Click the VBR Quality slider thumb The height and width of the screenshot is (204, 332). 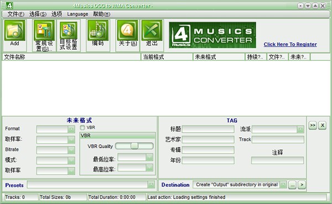coord(134,146)
